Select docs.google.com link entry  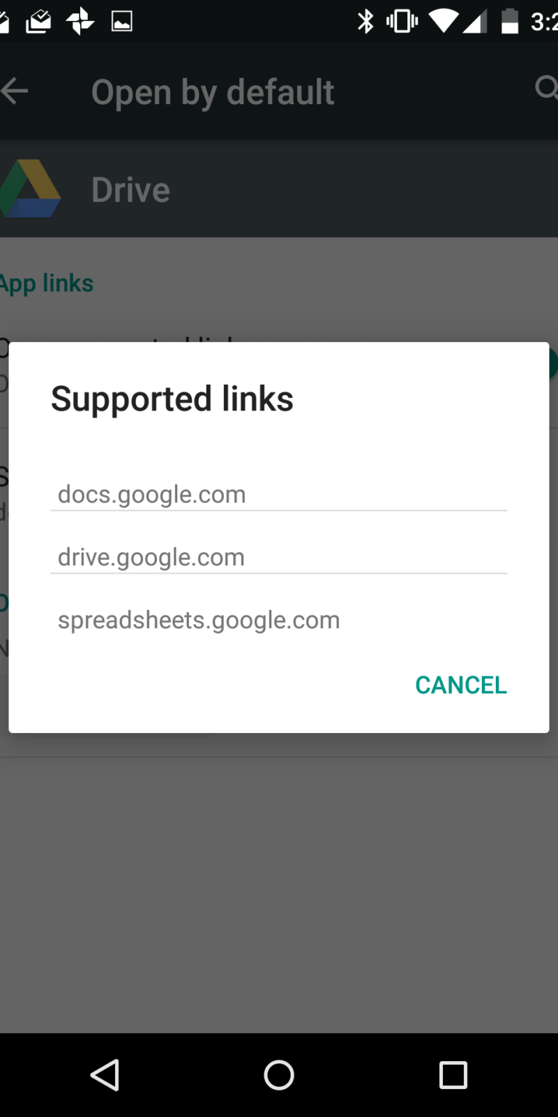pyautogui.click(x=279, y=494)
